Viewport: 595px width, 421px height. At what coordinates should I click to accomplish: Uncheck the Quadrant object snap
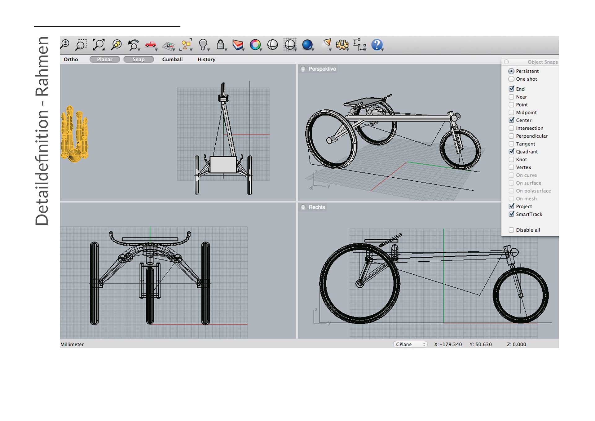[511, 152]
